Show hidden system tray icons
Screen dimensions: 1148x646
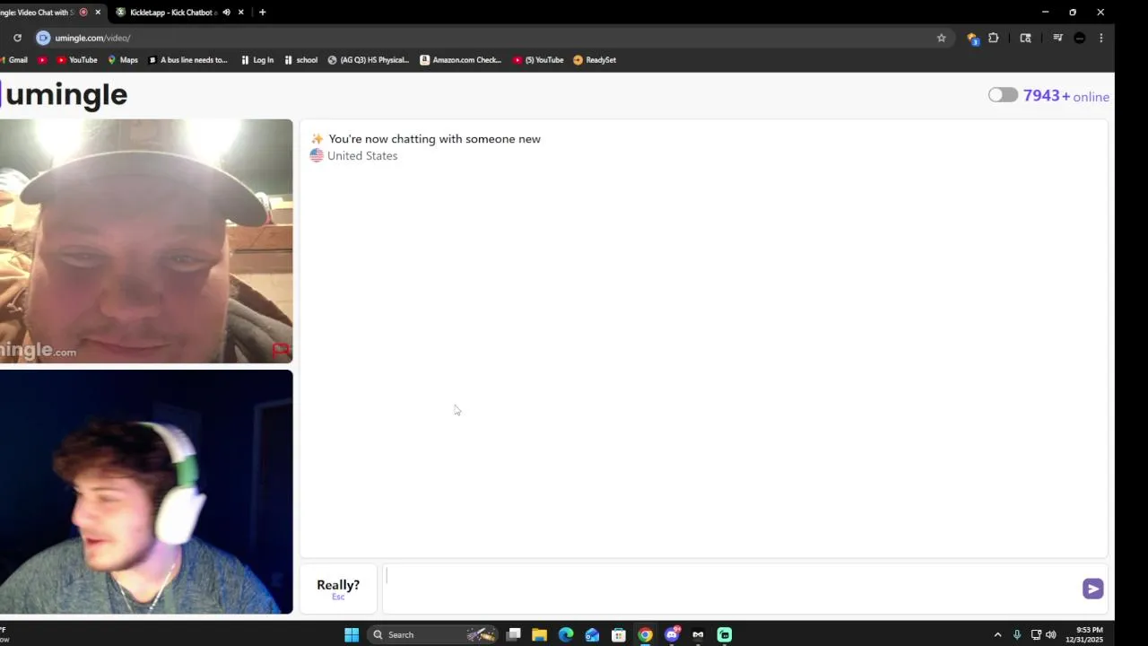pyautogui.click(x=997, y=634)
